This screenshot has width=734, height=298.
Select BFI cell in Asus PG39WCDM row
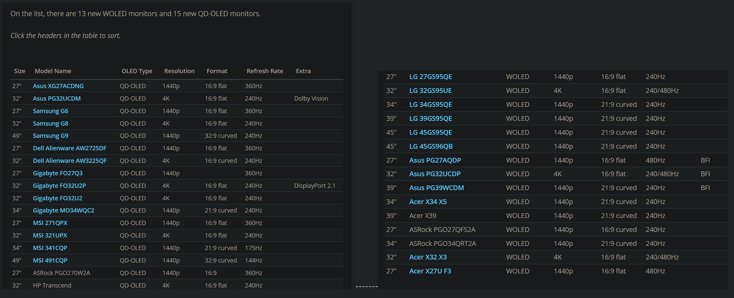(x=705, y=188)
